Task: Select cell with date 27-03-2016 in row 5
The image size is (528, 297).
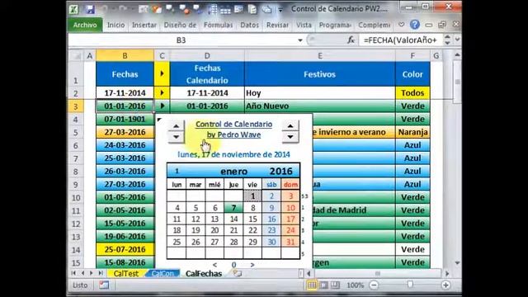Action: 125,132
